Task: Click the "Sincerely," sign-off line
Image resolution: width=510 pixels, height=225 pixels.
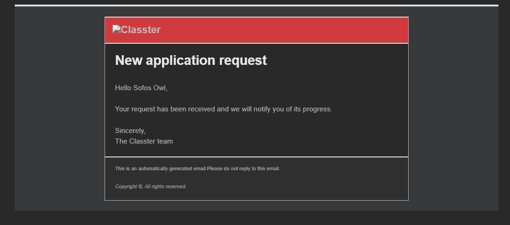Action: pos(130,131)
